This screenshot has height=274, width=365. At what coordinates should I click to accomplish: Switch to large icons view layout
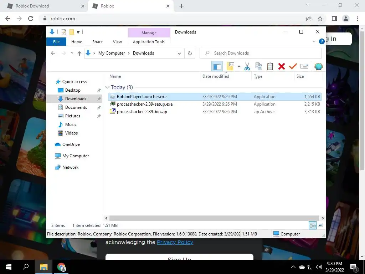(320, 225)
